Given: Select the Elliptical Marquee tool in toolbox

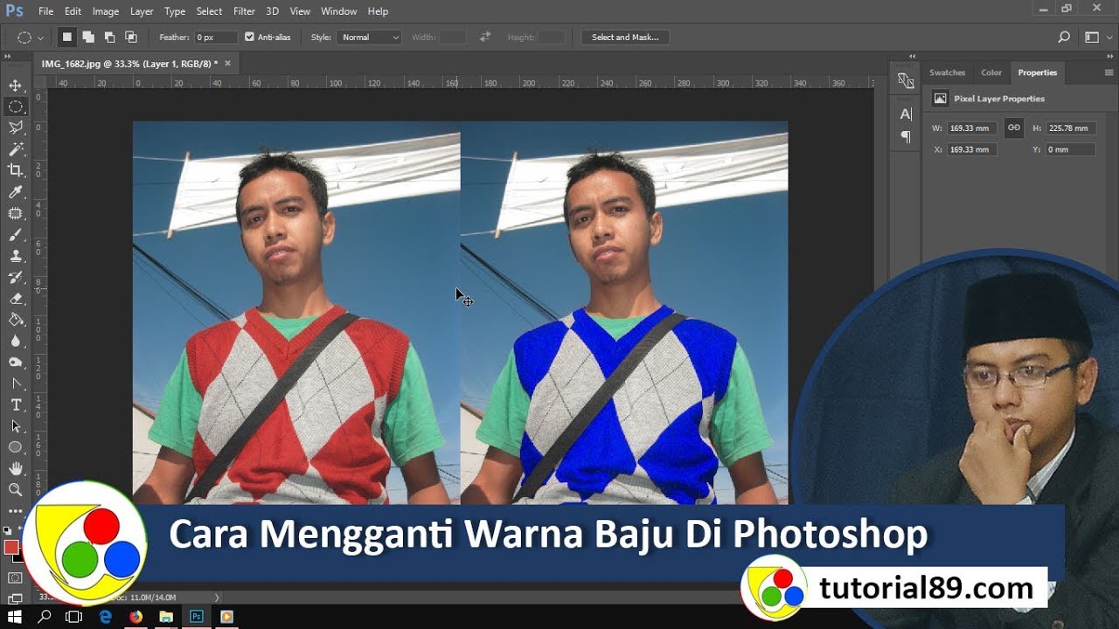Looking at the screenshot, I should point(16,107).
